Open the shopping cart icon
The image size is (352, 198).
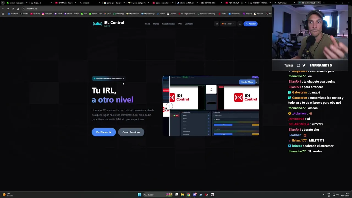[216, 24]
